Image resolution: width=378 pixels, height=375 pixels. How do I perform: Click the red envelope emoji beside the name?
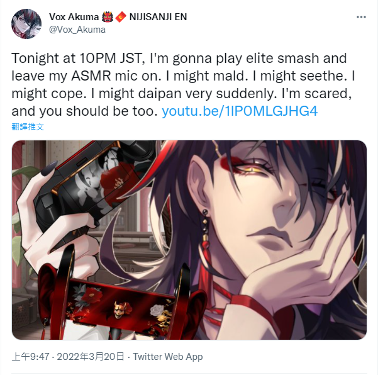[121, 17]
